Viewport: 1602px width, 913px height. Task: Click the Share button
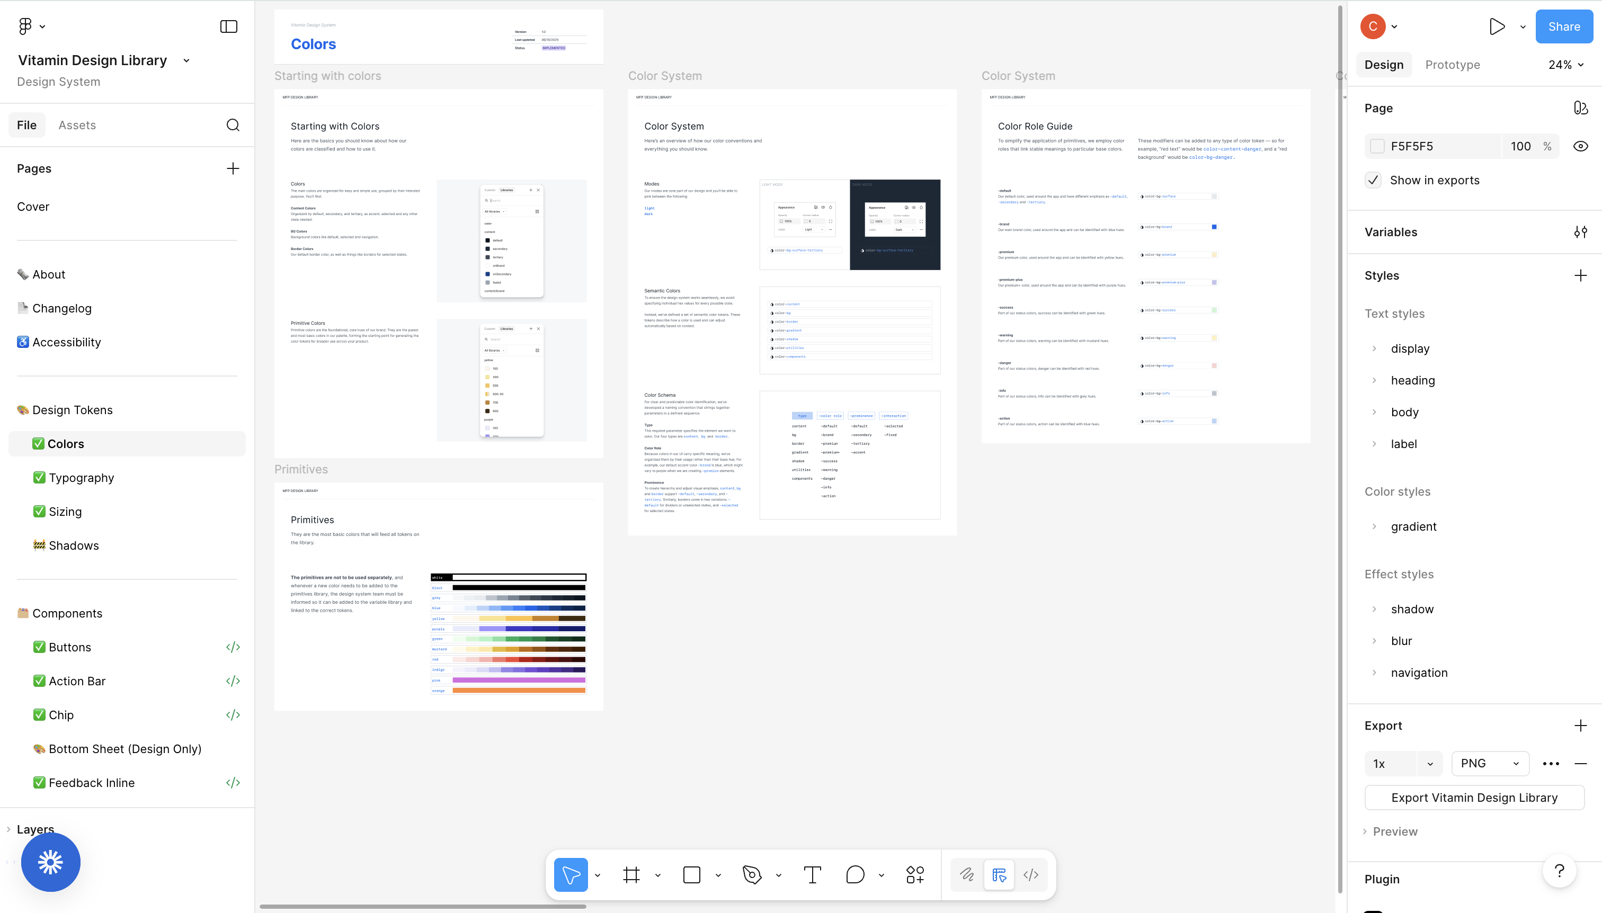[x=1564, y=26]
